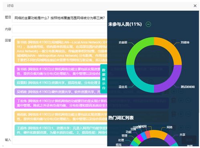Screen dimensions: 200x148
Task: Click the 网络 word label
Action: tap(170, 127)
